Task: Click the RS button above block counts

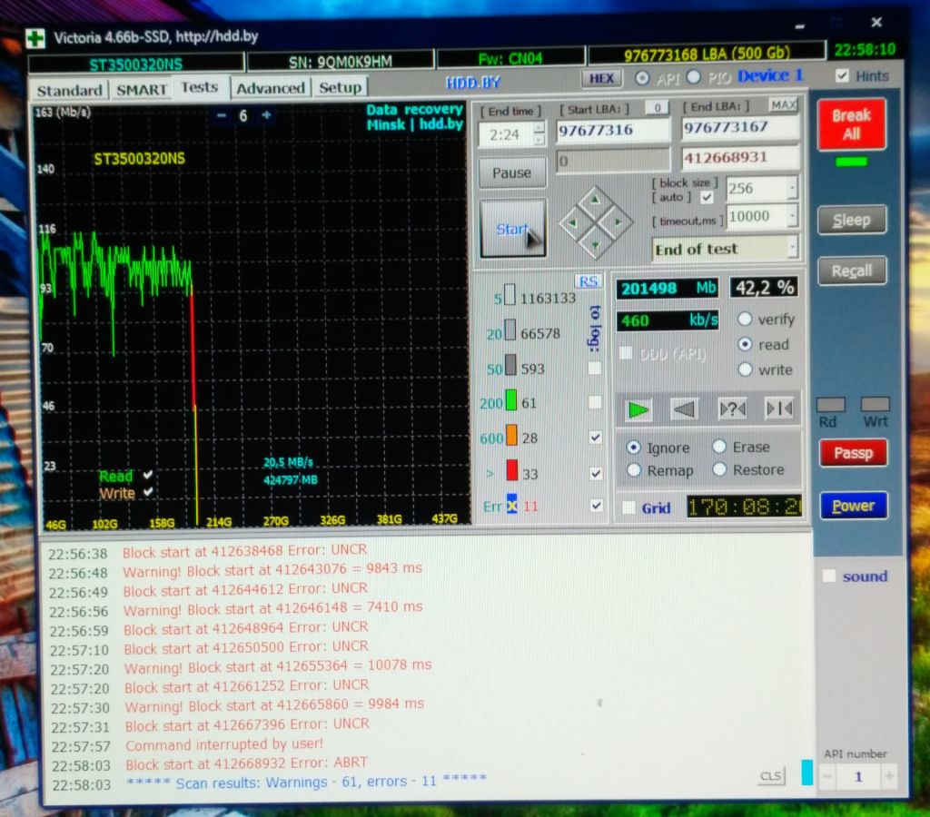Action: click(x=589, y=281)
